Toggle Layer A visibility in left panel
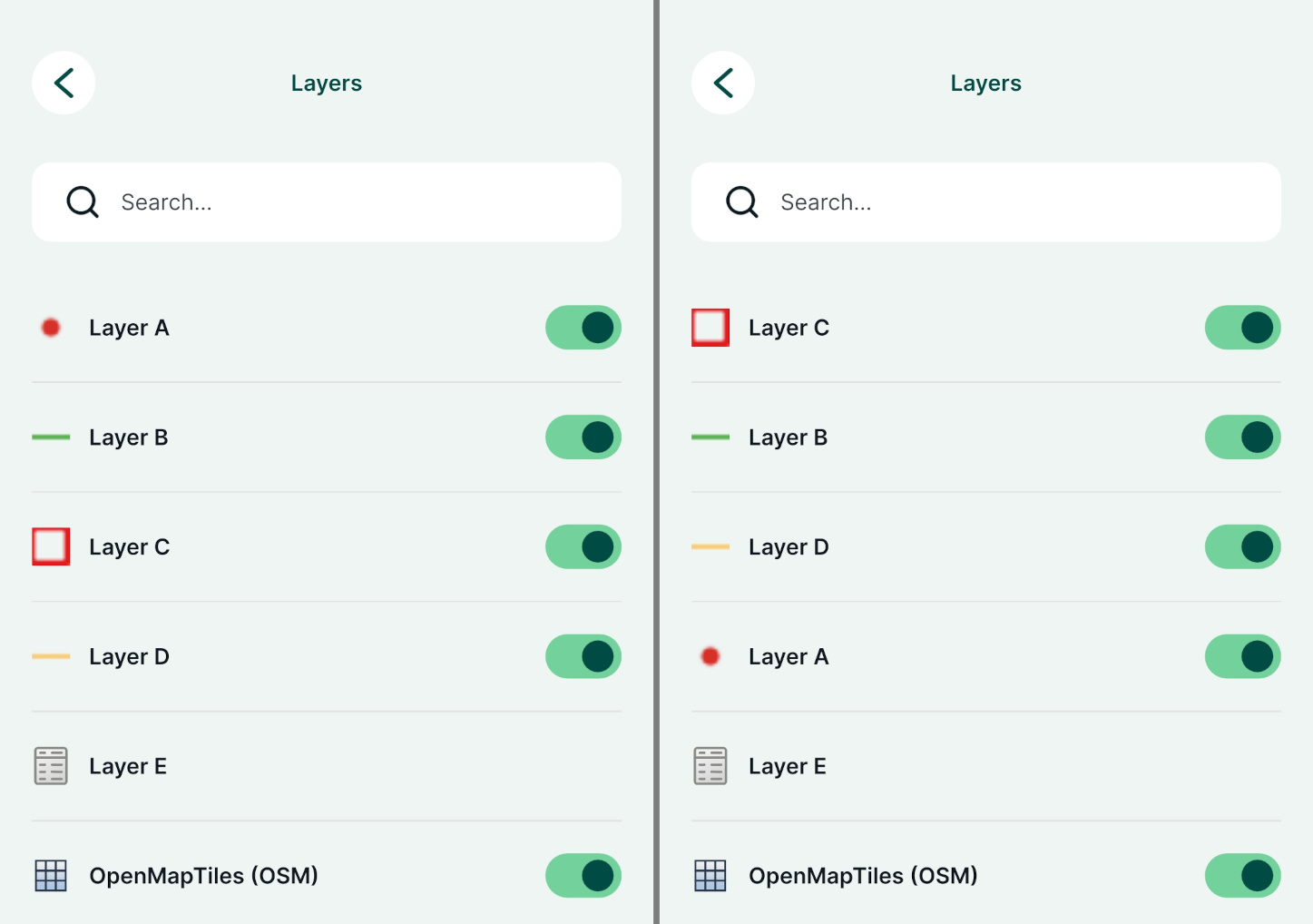The height and width of the screenshot is (924, 1313). pos(583,328)
